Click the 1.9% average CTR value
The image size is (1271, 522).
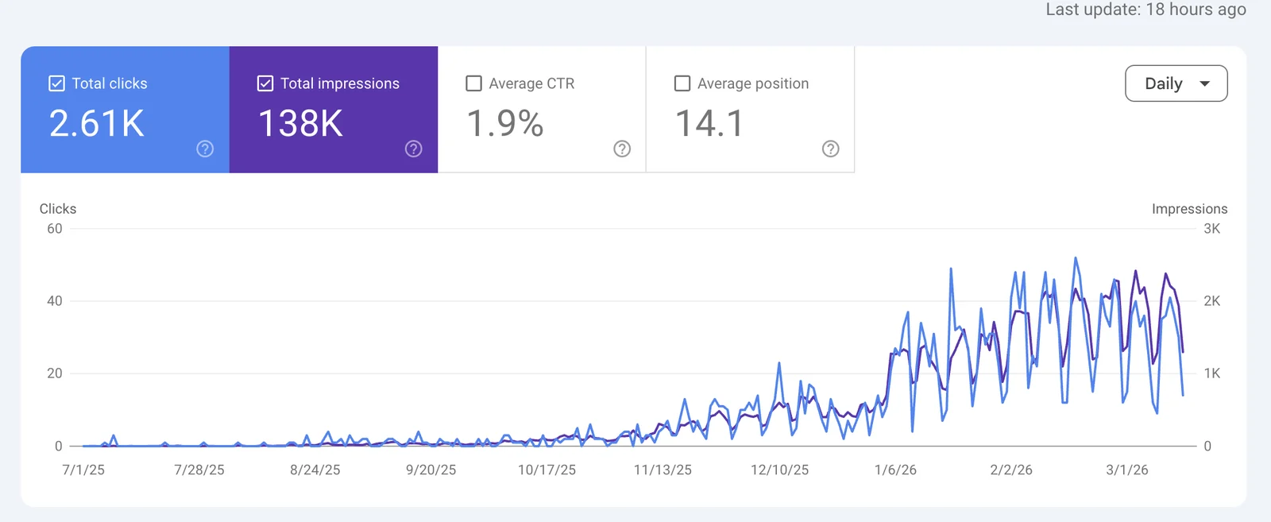pos(505,123)
